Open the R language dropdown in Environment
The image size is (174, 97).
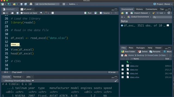point(123,17)
